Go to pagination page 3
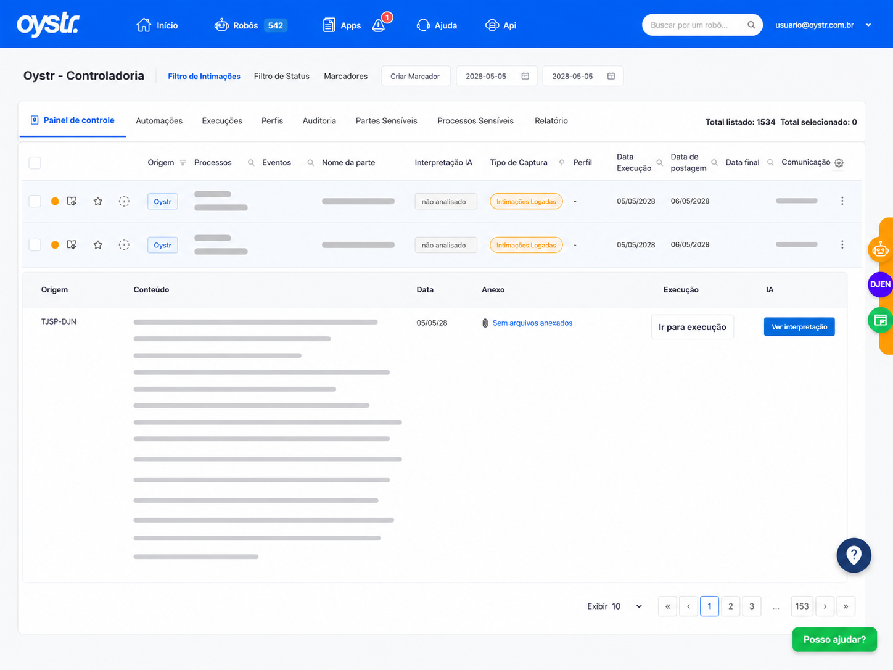The image size is (893, 670). pos(752,606)
